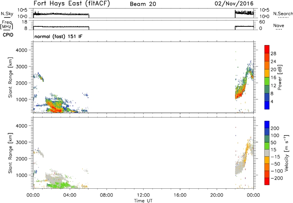
Task: Click the 'N.Search' legend label
Action: tap(283, 14)
